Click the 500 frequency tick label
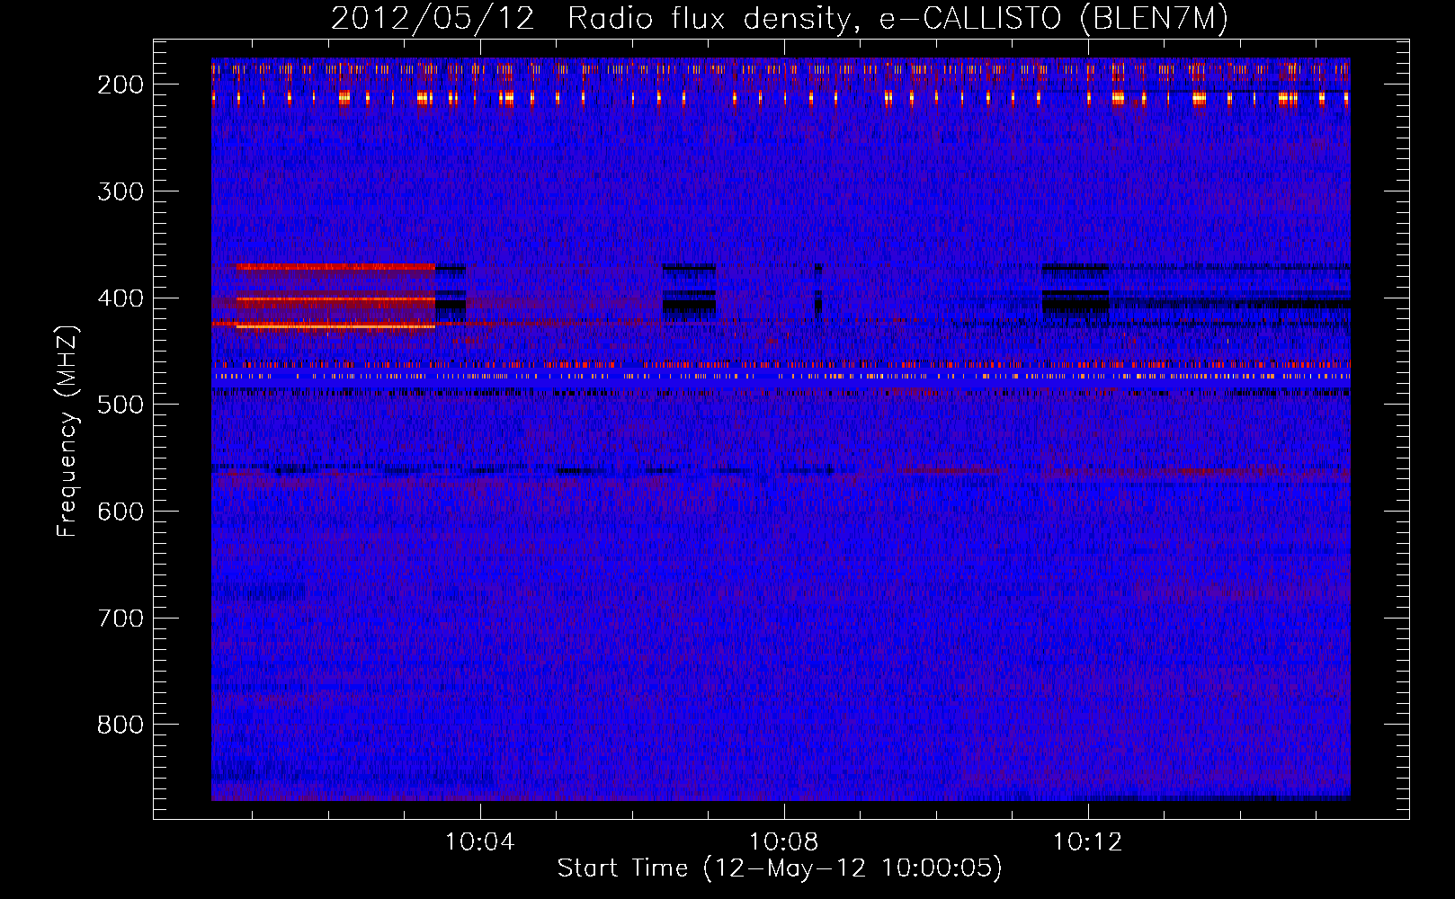The height and width of the screenshot is (899, 1455). [x=120, y=405]
